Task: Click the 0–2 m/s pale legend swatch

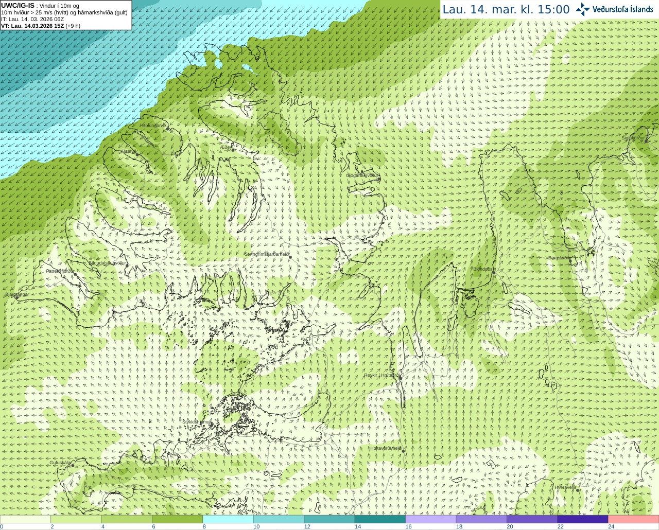Action: (25, 519)
